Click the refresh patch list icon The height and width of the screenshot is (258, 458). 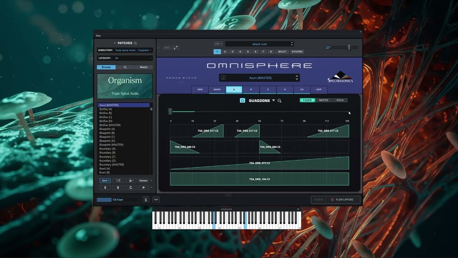131,188
